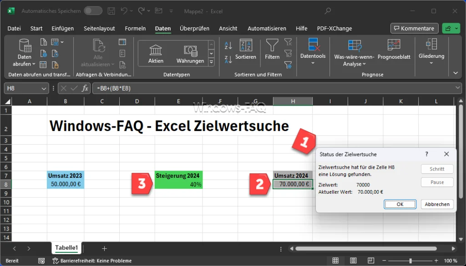Sort ascending A to Z
The height and width of the screenshot is (266, 466).
(x=228, y=45)
